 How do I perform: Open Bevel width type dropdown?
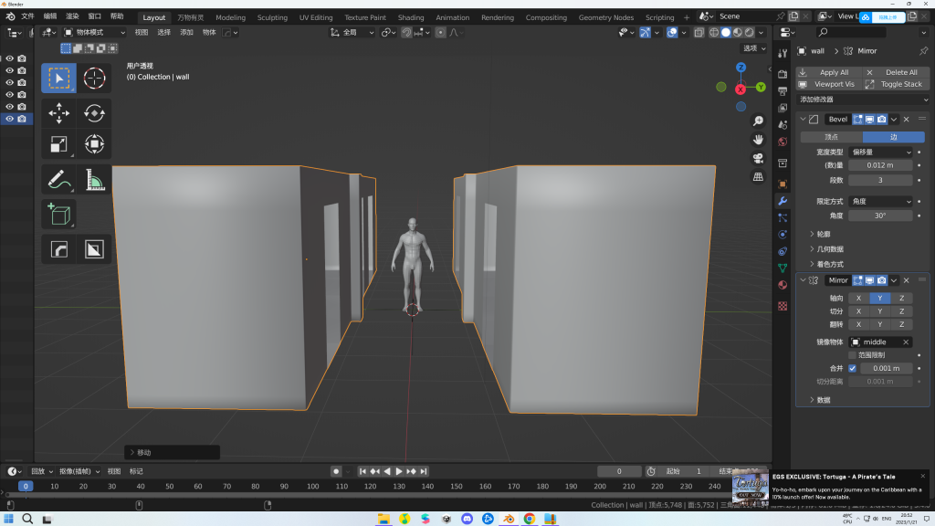coord(880,153)
